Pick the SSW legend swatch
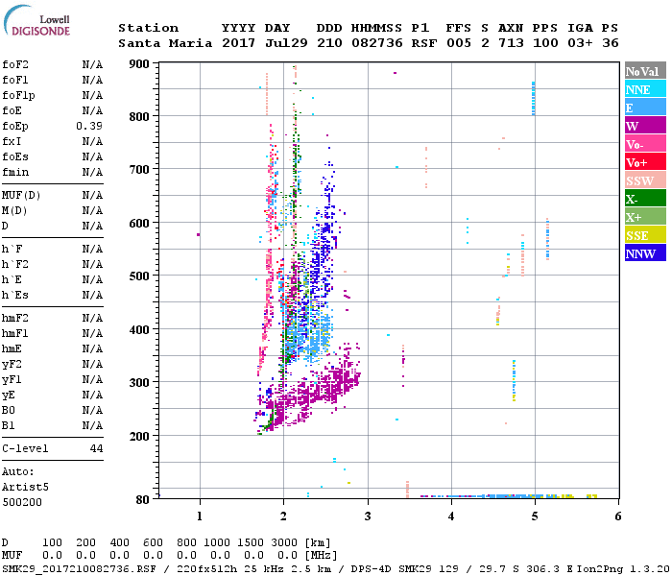The width and height of the screenshot is (672, 576). coord(645,180)
